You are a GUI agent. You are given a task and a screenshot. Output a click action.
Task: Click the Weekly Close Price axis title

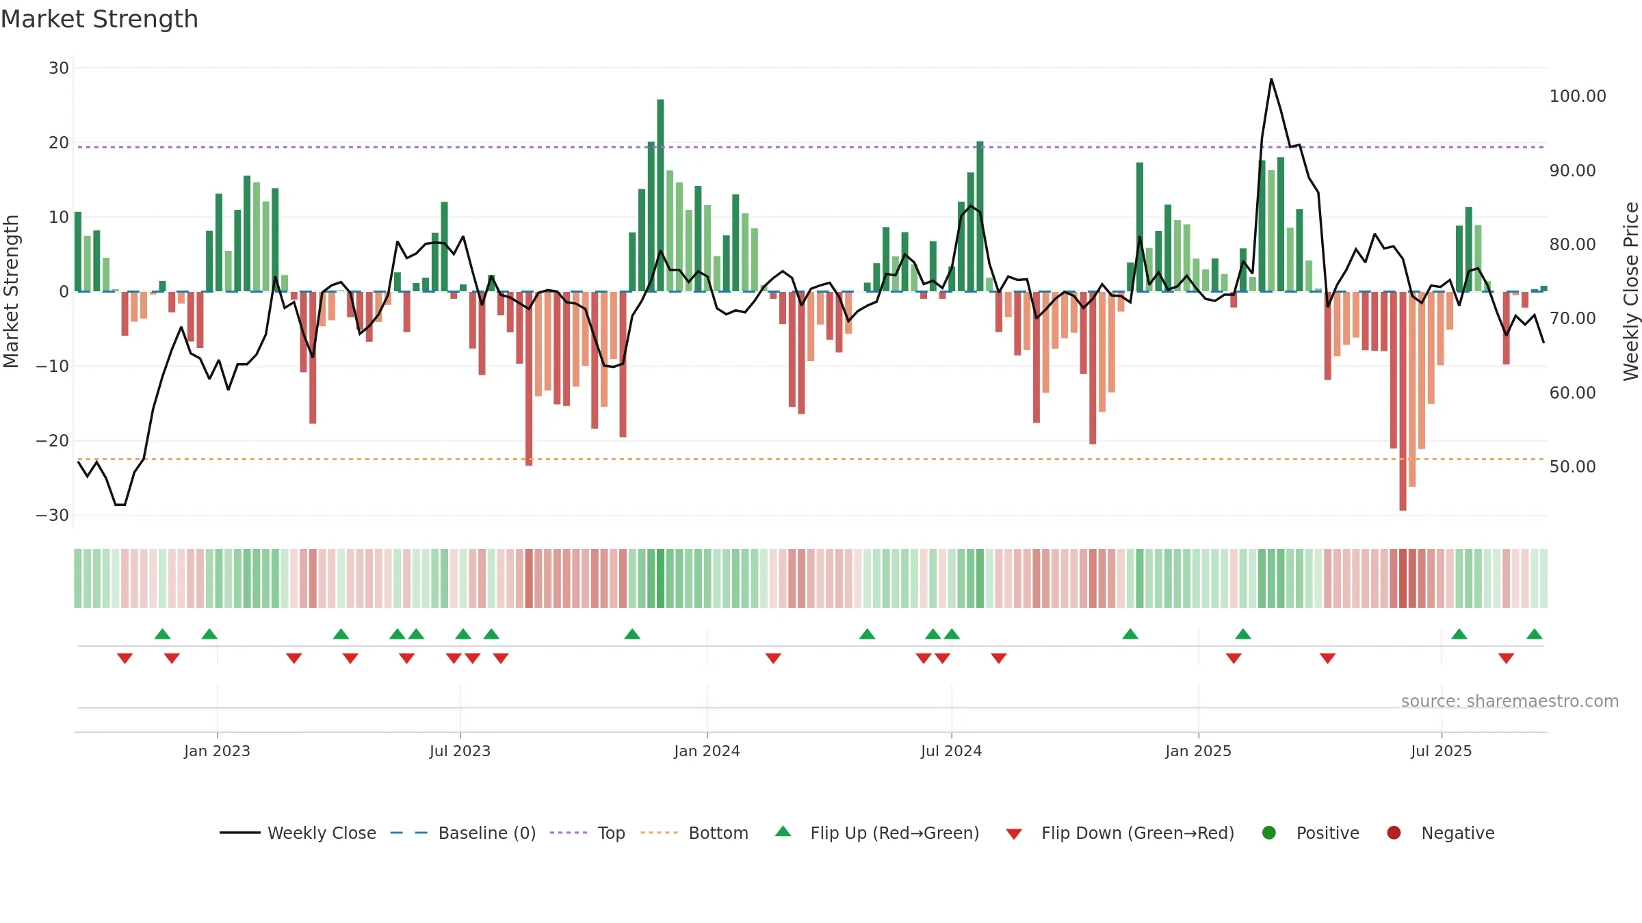click(x=1631, y=291)
